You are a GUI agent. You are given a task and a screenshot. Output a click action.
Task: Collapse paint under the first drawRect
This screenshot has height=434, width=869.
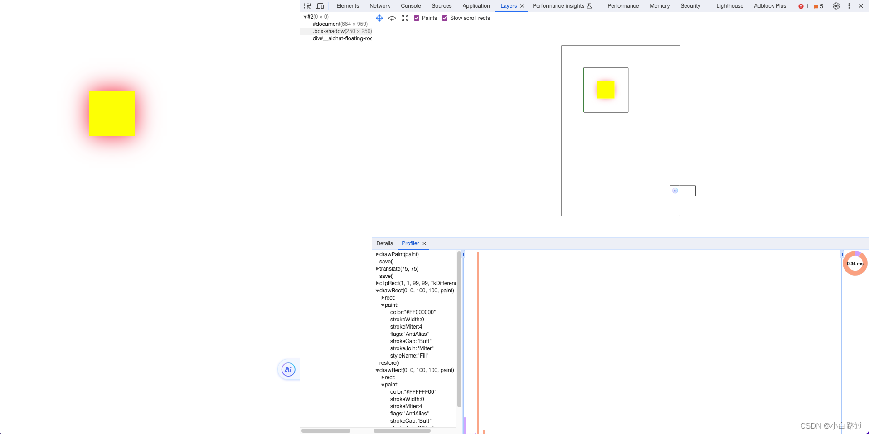383,305
